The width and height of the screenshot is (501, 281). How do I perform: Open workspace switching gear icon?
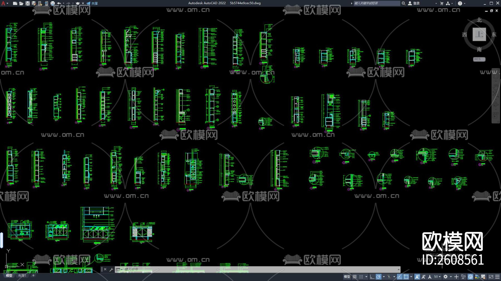pos(446,277)
